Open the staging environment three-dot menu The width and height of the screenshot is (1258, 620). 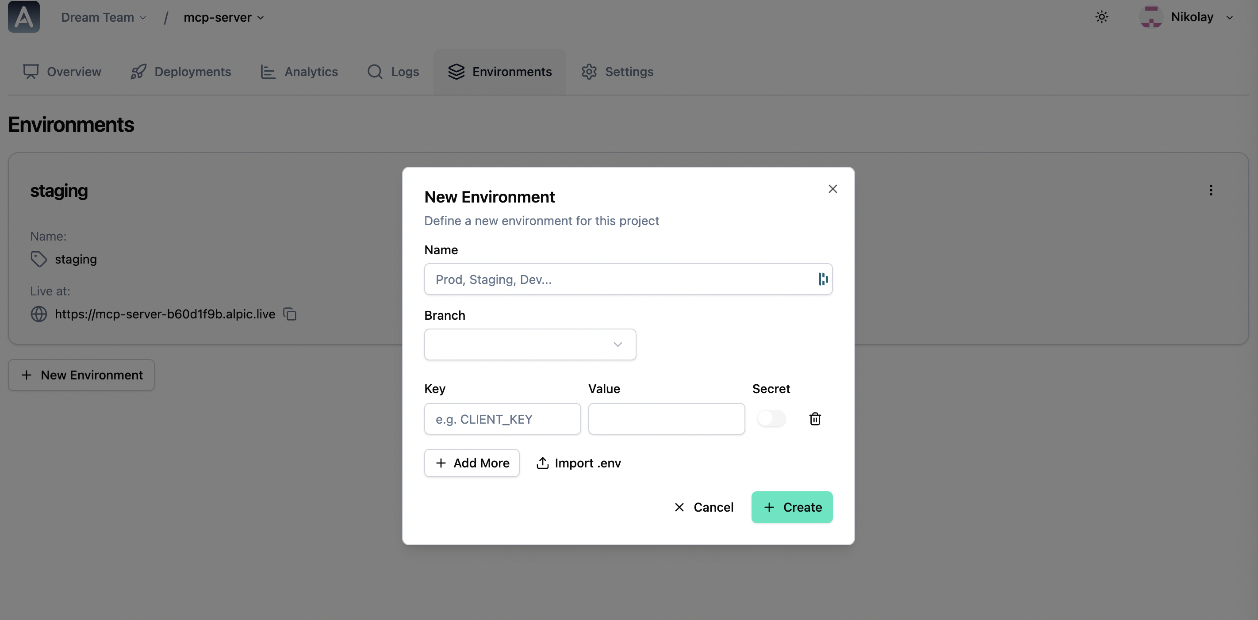click(1211, 191)
